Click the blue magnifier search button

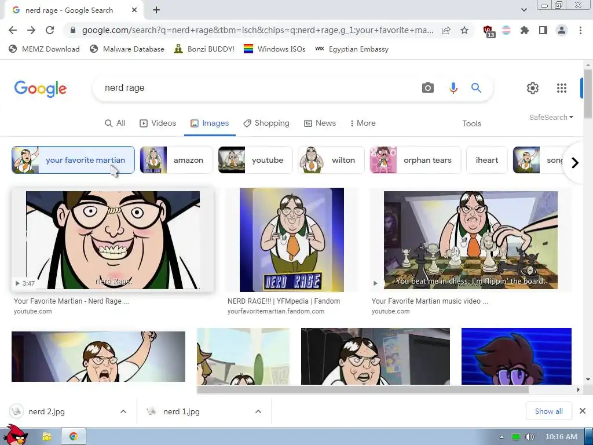tap(476, 88)
